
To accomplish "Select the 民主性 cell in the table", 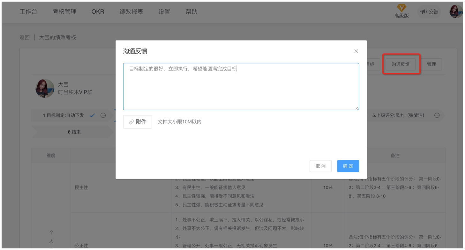I will click(81, 187).
